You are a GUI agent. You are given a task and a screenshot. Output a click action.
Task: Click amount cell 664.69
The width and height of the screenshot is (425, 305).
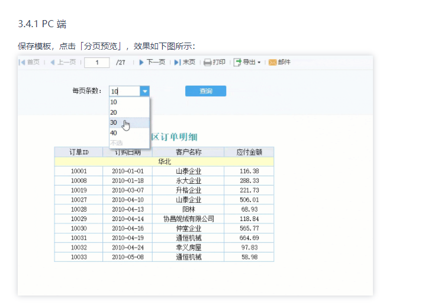pyautogui.click(x=249, y=238)
